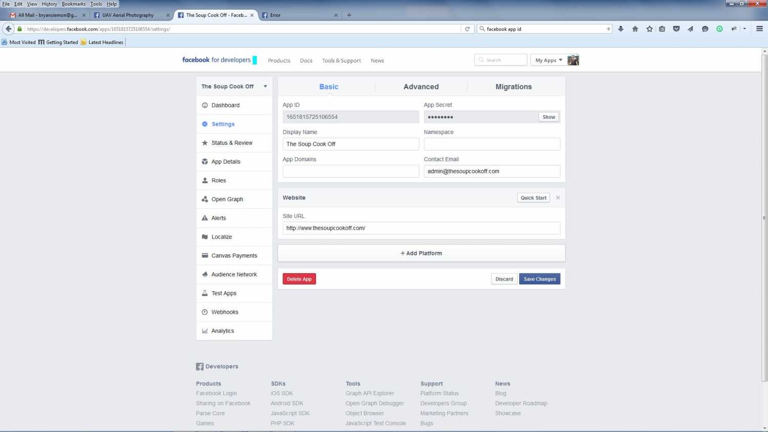Open Roles in the sidebar
768x432 pixels.
point(234,180)
